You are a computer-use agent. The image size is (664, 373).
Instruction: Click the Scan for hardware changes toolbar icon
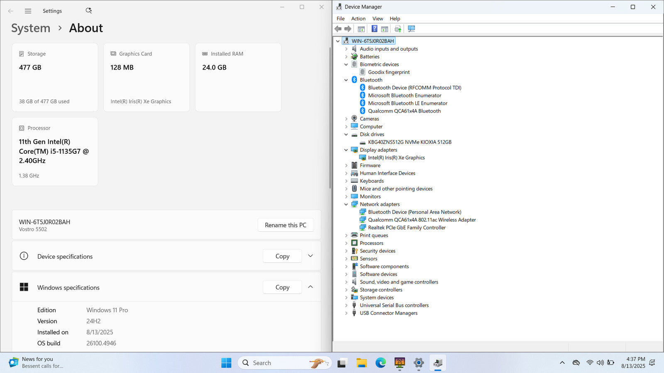tap(411, 29)
